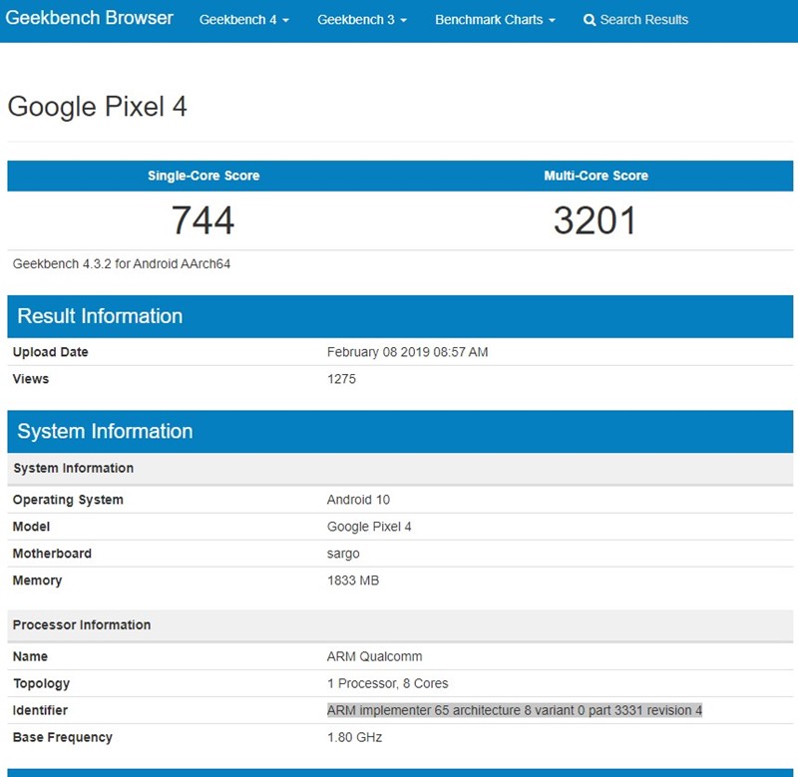
Task: Go to Geekbench Browser home link
Action: (x=90, y=19)
